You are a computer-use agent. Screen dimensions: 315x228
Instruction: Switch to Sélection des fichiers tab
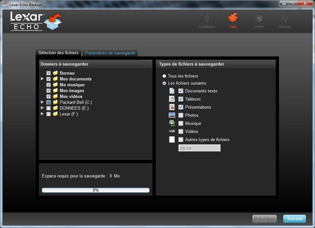click(x=58, y=53)
